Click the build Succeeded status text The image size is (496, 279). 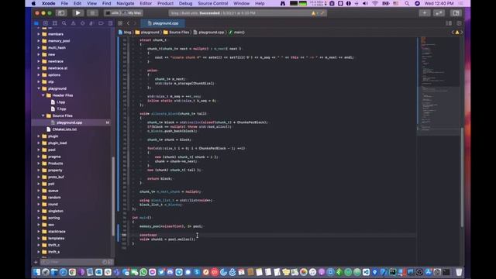tap(209, 13)
